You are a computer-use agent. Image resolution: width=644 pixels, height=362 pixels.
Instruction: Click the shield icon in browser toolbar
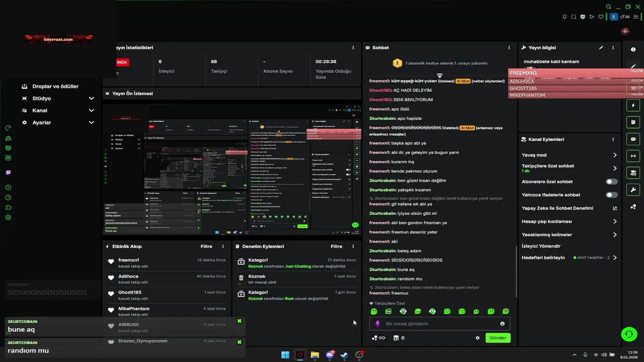click(583, 17)
